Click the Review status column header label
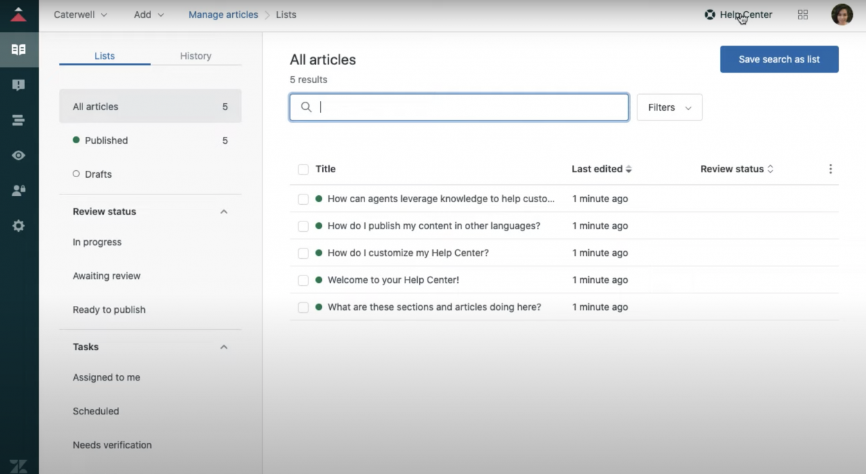The width and height of the screenshot is (866, 474). coord(732,169)
